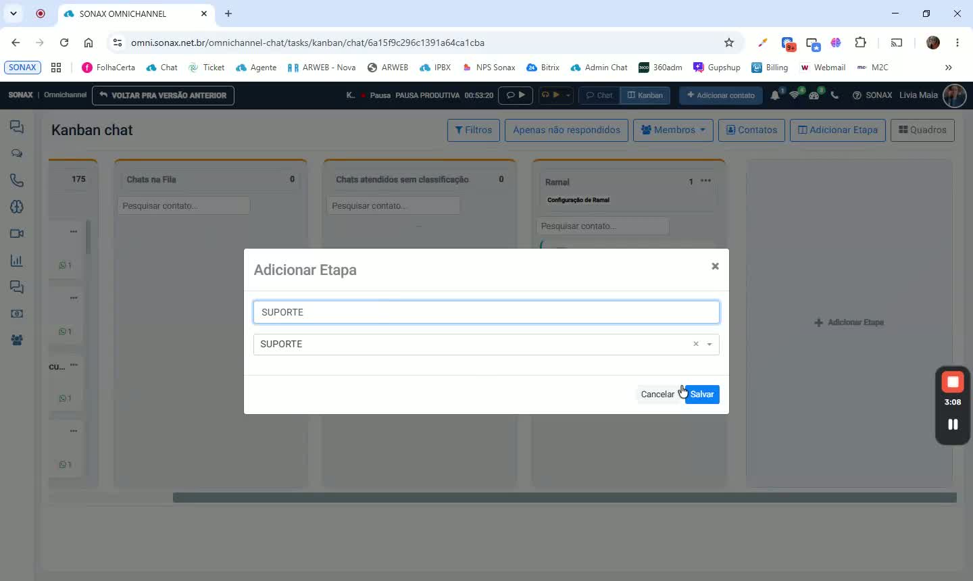Open Filtros on the Kanban chat toolbar
This screenshot has width=973, height=581.
coord(474,130)
